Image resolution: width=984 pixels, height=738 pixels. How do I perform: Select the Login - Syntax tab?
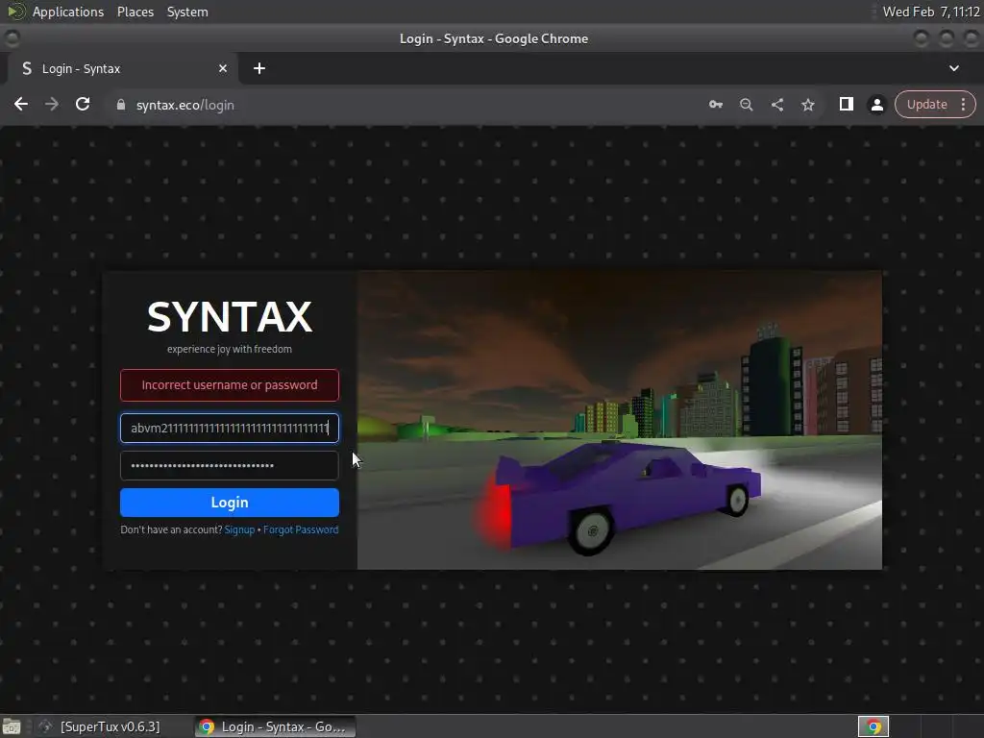[123, 68]
